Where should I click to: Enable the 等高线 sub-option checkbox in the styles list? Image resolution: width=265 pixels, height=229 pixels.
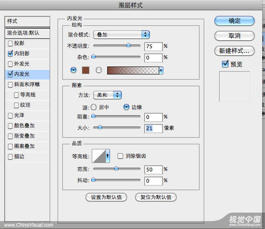pyautogui.click(x=16, y=95)
